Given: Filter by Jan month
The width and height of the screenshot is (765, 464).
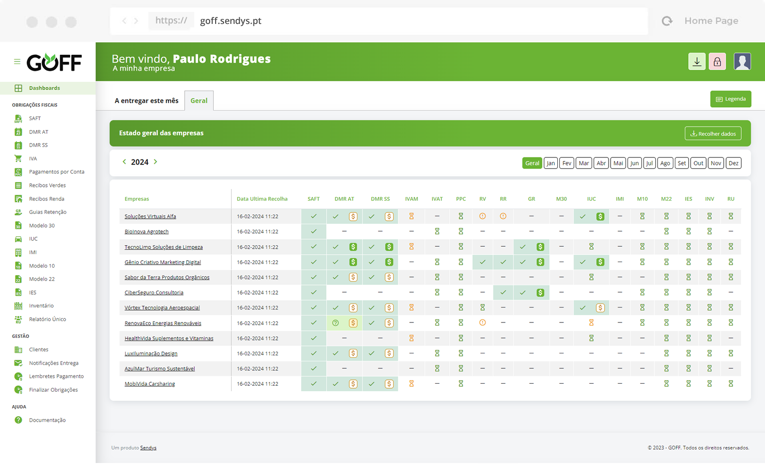Looking at the screenshot, I should 551,163.
